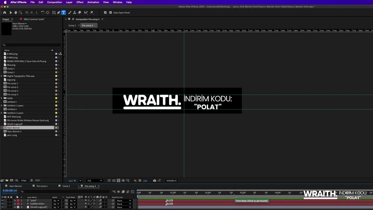The height and width of the screenshot is (210, 373).
Task: Select the Rectangle shape tool
Action: click(x=54, y=13)
